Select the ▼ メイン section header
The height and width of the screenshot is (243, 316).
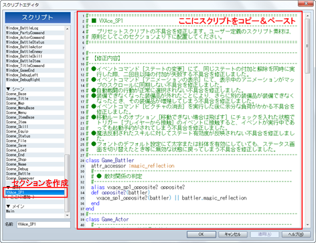pos(35,206)
